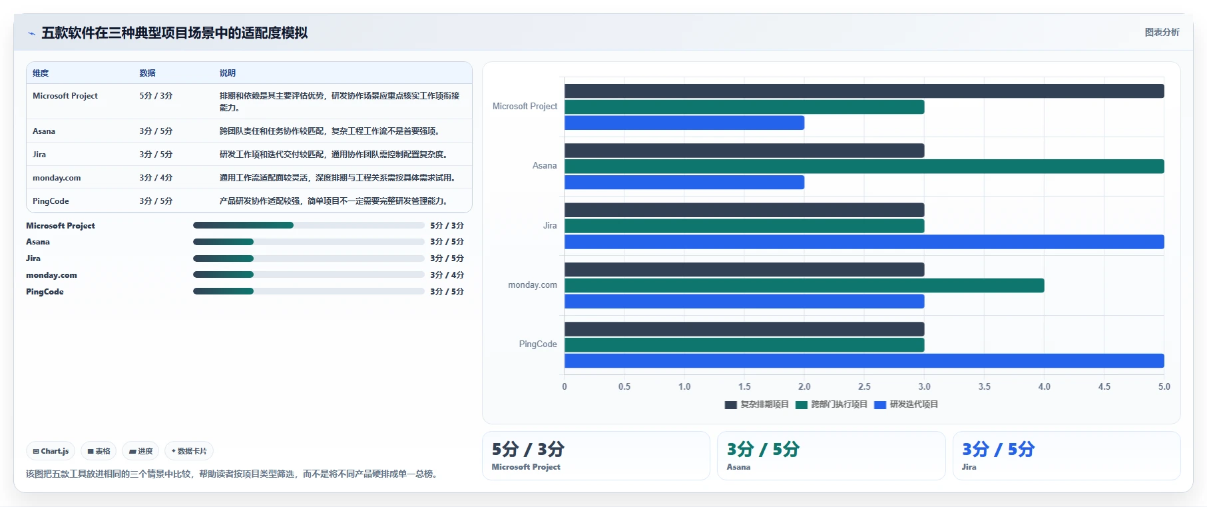
Task: Click the Asana chart axis label
Action: coord(545,166)
